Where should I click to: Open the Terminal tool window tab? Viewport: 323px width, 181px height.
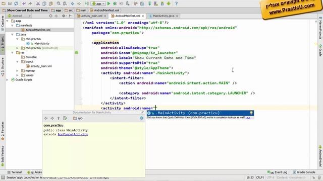click(x=15, y=172)
